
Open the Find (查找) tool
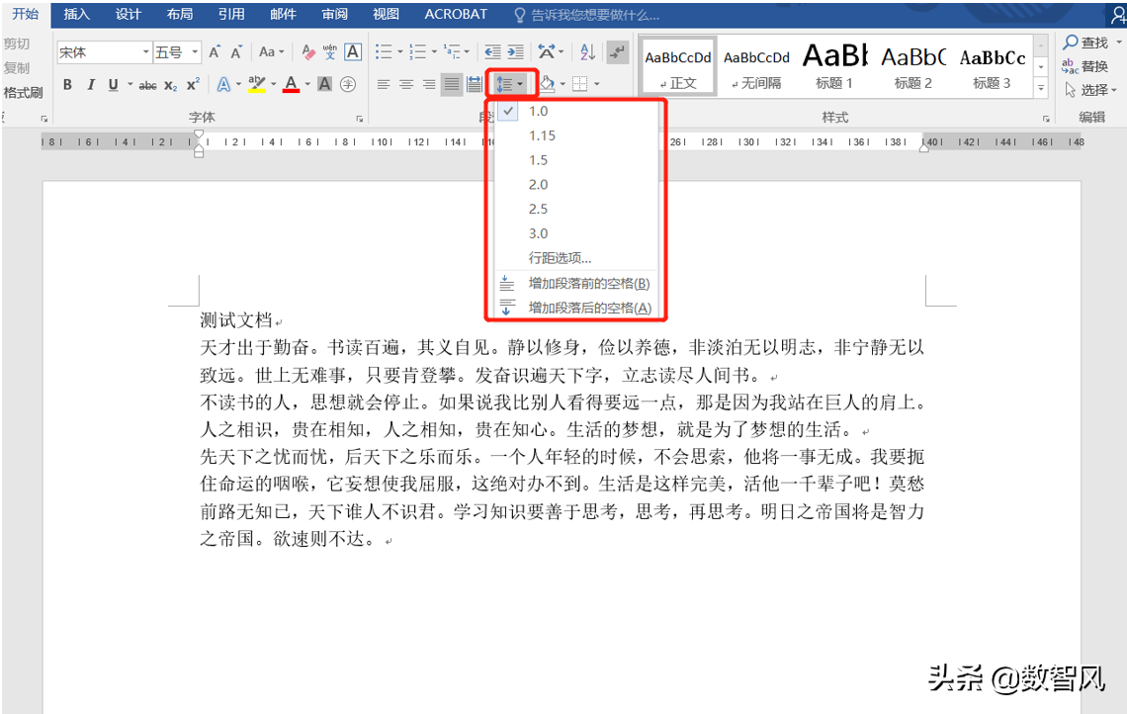[x=1084, y=43]
